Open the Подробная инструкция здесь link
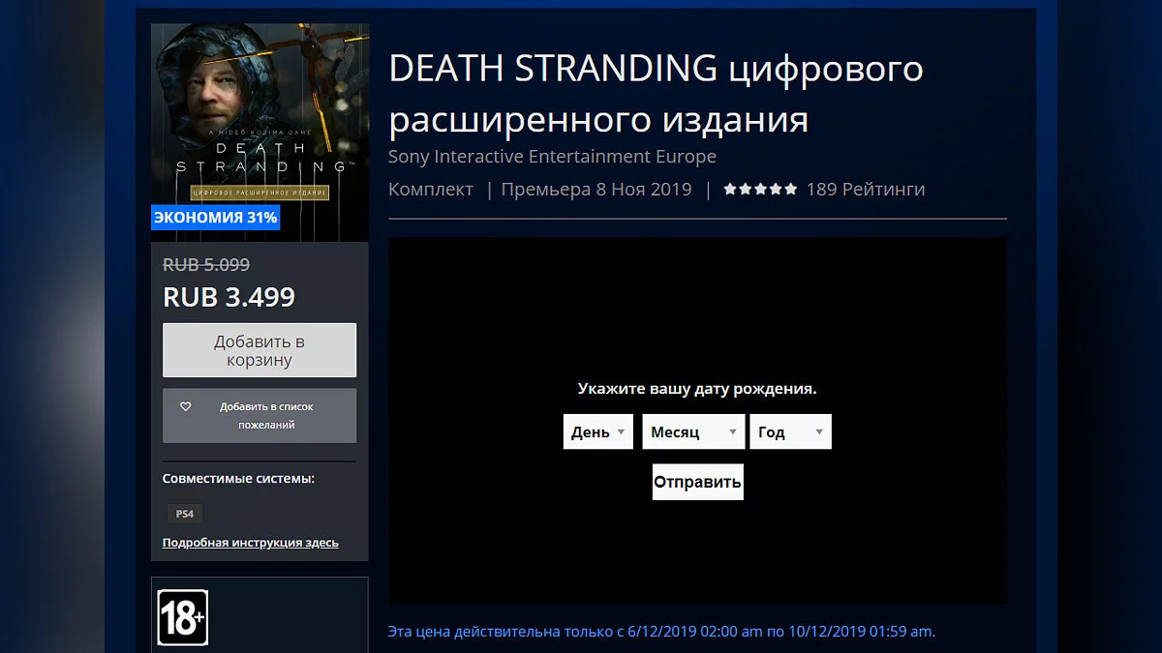 click(251, 543)
